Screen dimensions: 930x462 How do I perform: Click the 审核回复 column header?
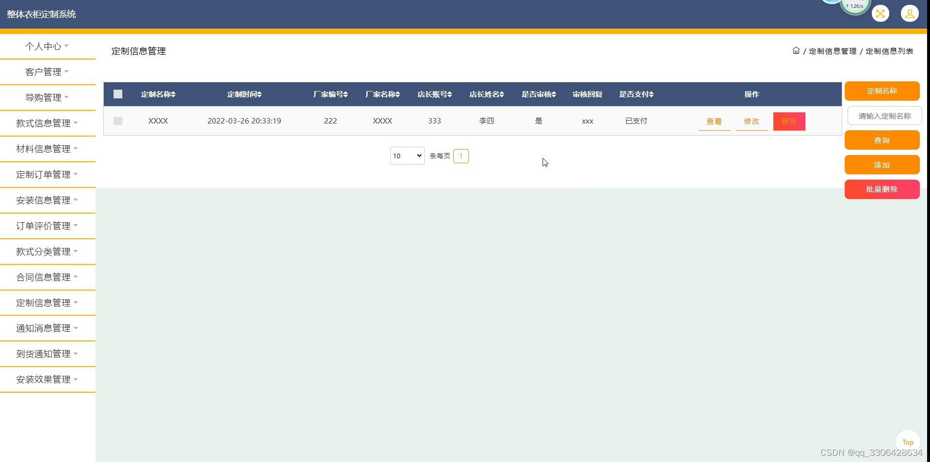pyautogui.click(x=587, y=94)
